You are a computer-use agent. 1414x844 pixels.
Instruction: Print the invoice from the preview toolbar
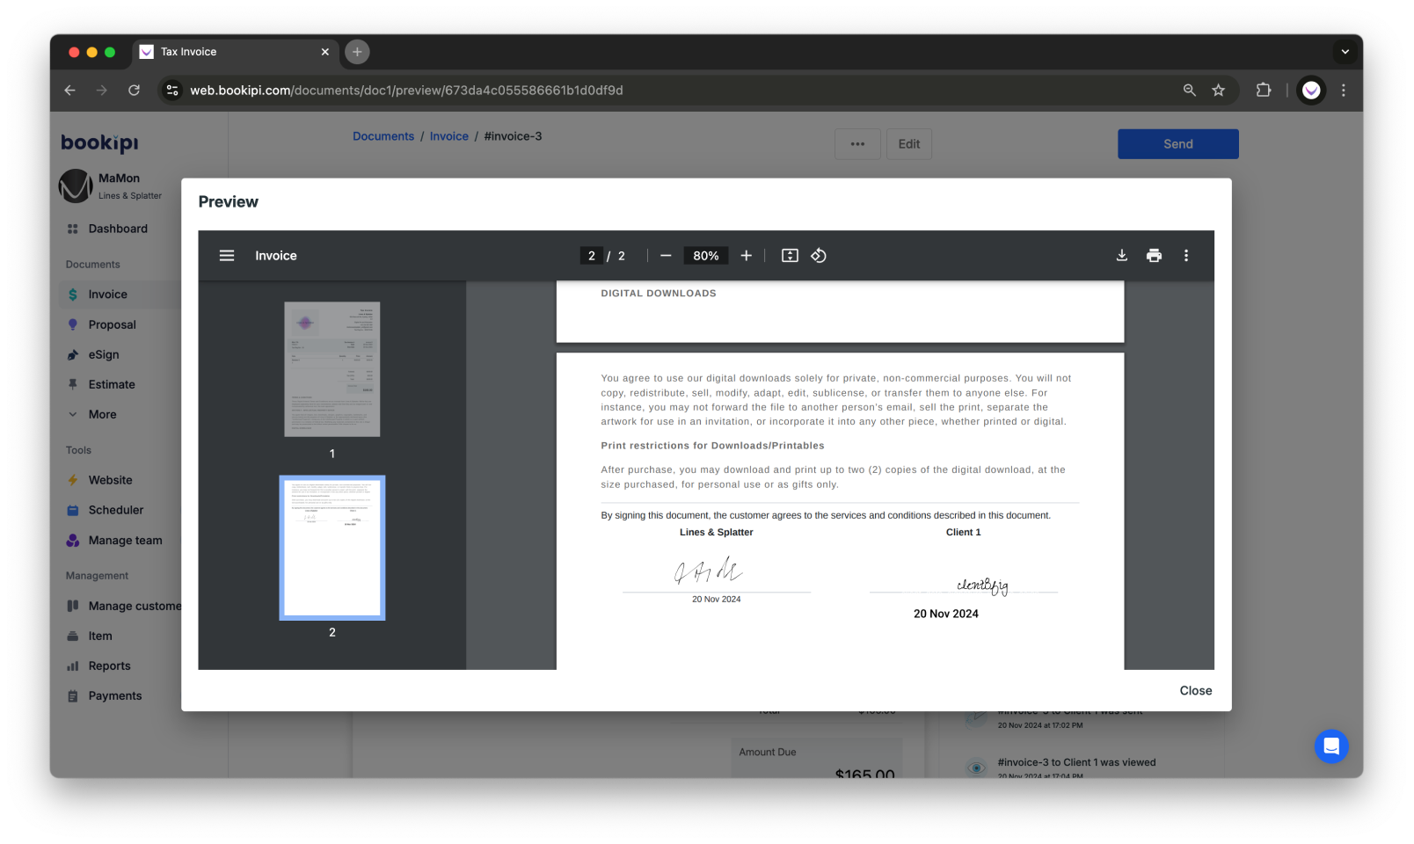1154,255
